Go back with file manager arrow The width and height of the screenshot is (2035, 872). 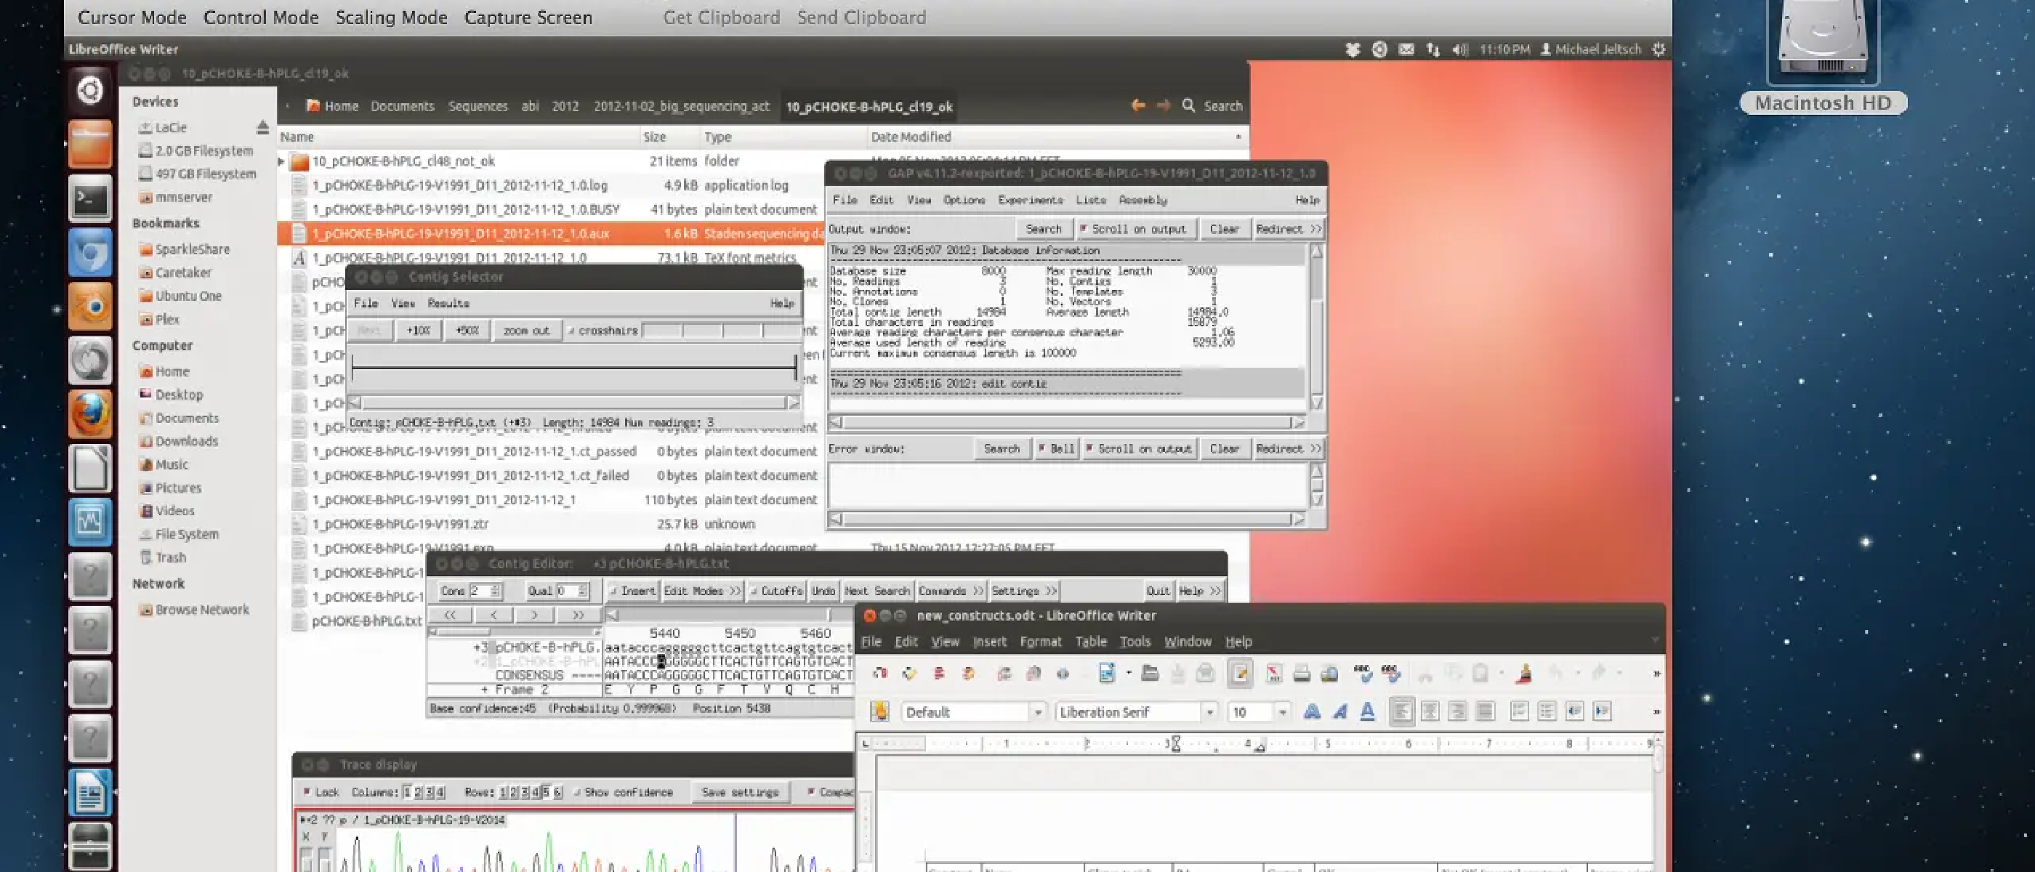pyautogui.click(x=1137, y=105)
